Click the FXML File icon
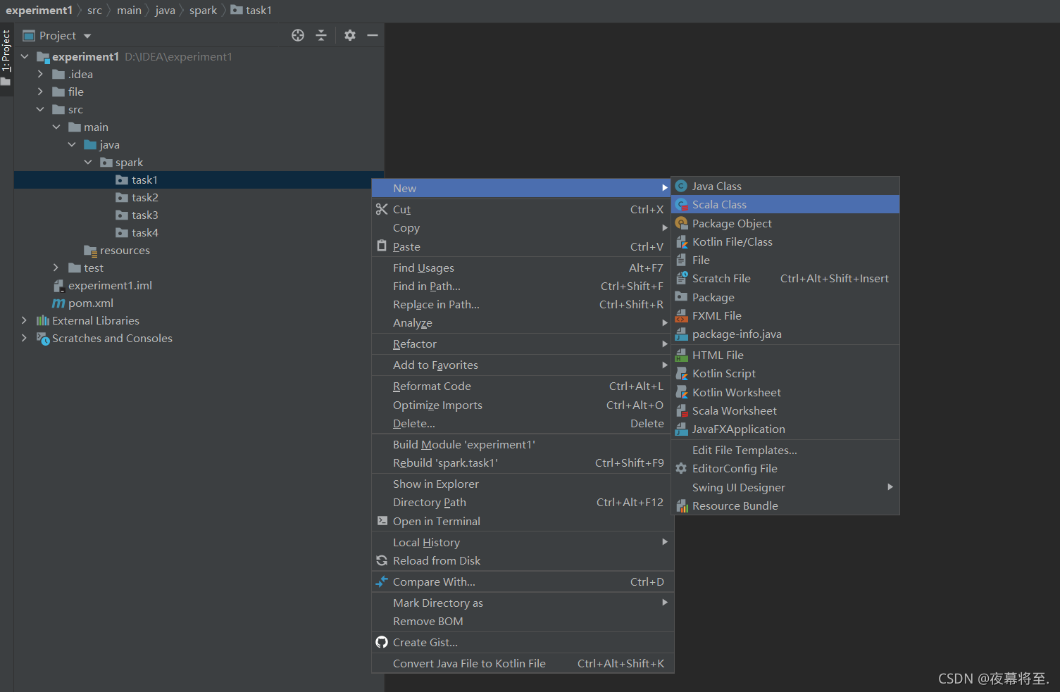Screen dimensions: 1060x692 (x=681, y=315)
